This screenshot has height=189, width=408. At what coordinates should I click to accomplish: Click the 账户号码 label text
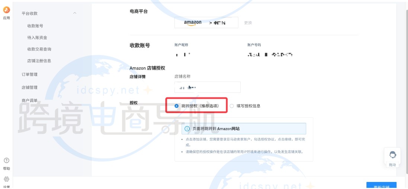coord(254,45)
